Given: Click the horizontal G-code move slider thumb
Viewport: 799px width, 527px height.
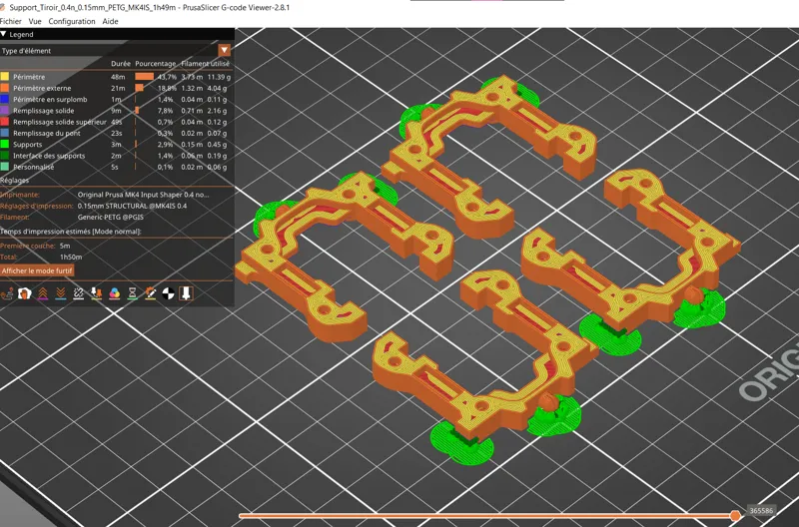Looking at the screenshot, I should coord(735,516).
